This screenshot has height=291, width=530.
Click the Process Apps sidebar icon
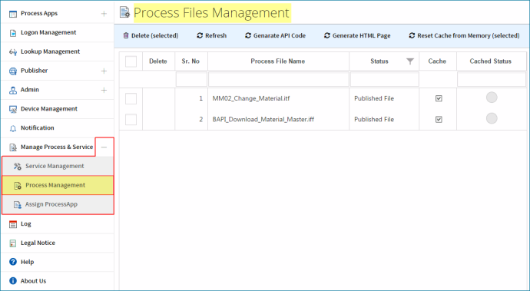[x=13, y=14]
